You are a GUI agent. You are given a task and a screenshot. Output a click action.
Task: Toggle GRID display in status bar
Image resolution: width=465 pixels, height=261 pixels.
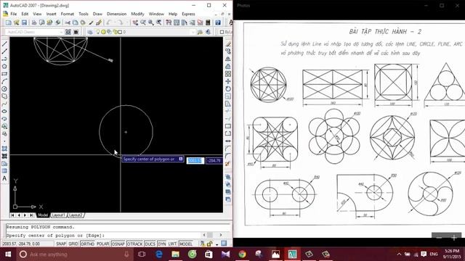click(x=73, y=244)
